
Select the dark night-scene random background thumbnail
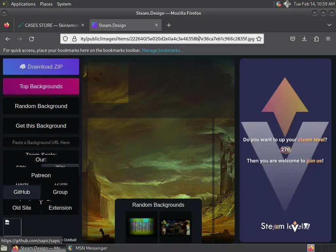[x=176, y=227]
